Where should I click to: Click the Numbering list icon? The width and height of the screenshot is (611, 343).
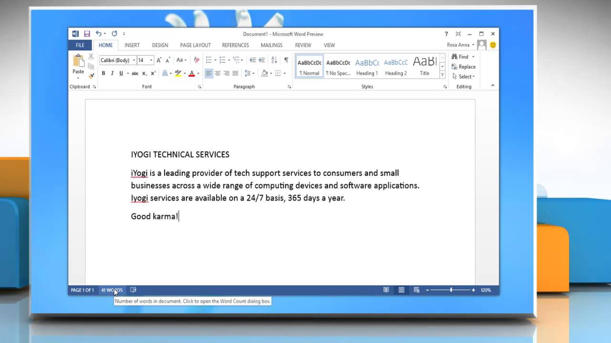[222, 60]
